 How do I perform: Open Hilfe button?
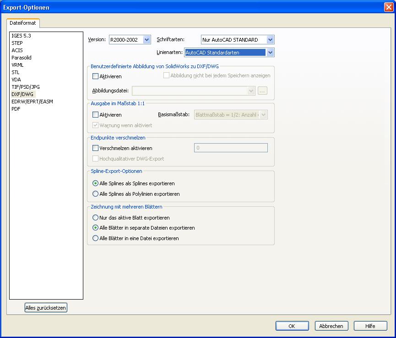(370, 326)
